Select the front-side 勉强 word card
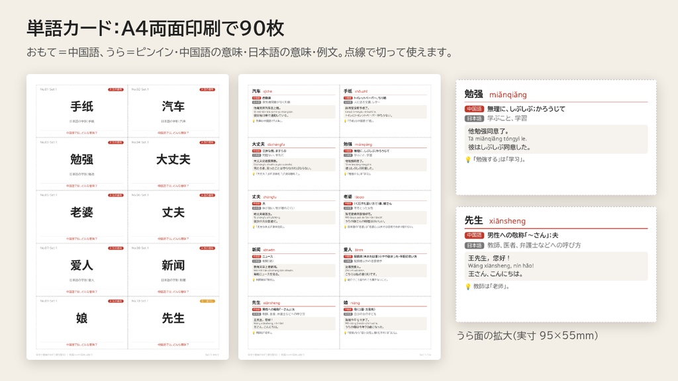This screenshot has width=678, height=381. [x=81, y=164]
